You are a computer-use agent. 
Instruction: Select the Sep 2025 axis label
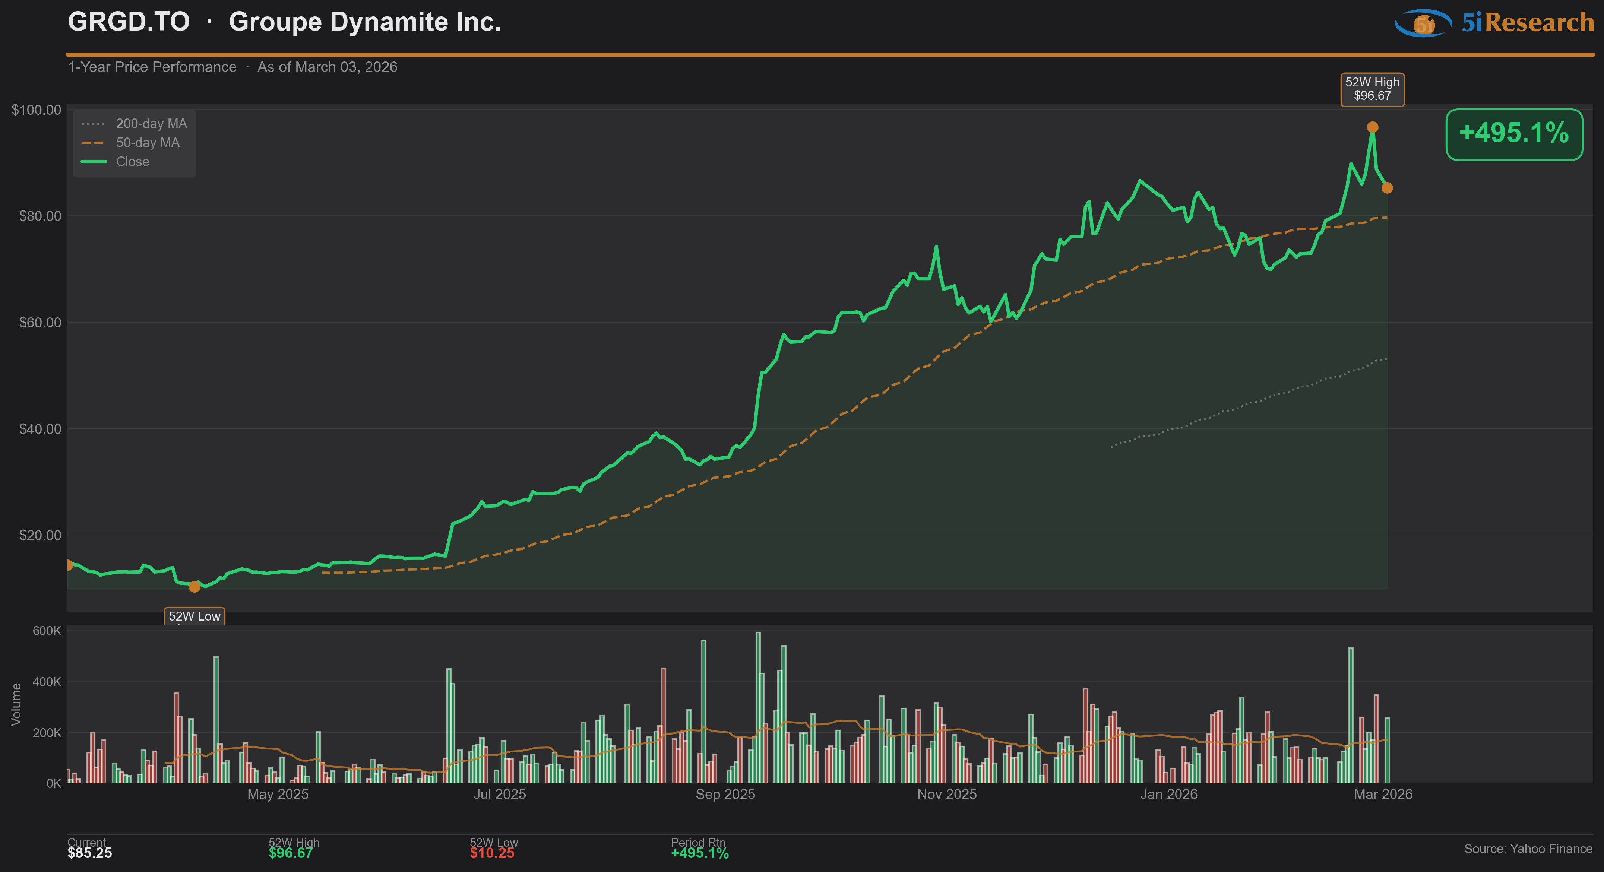[x=725, y=794]
